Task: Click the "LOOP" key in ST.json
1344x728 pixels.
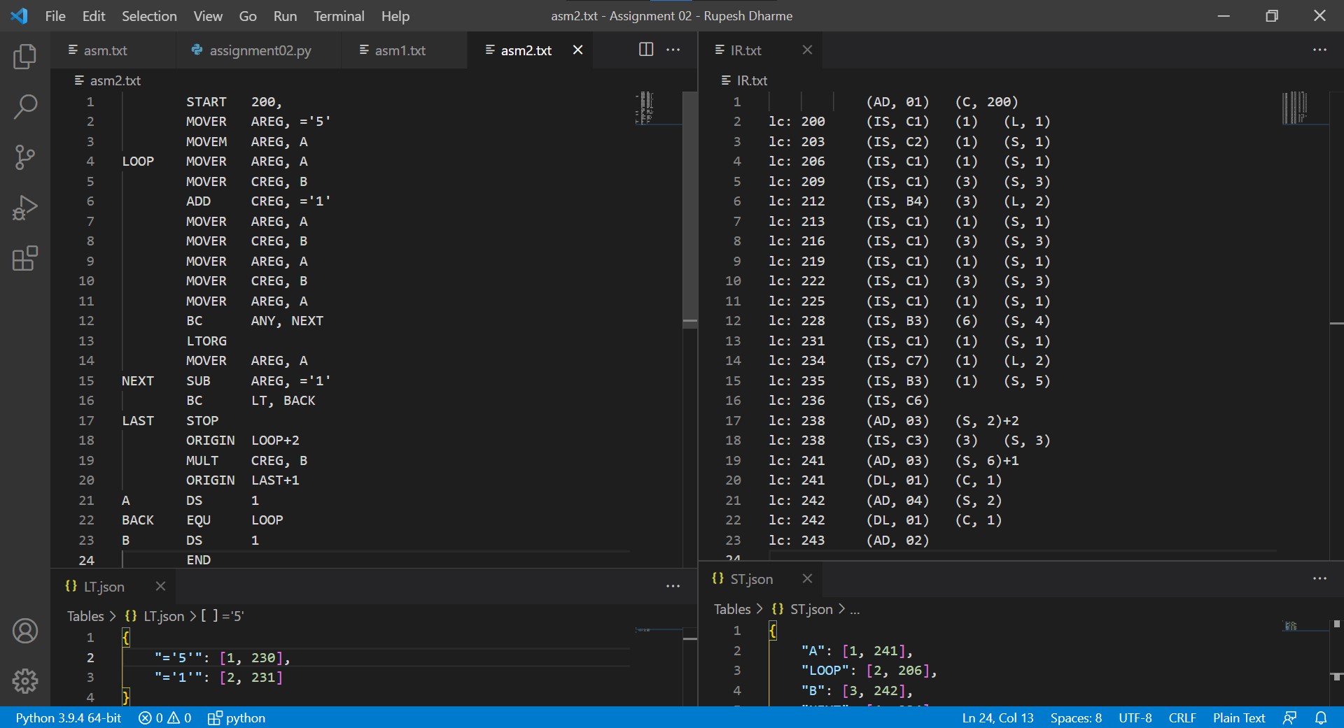Action: [825, 671]
